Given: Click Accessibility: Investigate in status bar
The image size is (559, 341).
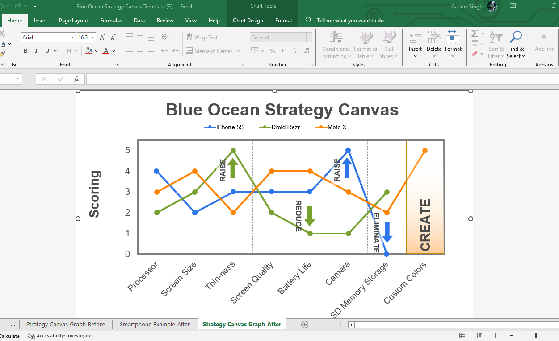Looking at the screenshot, I should 60,336.
